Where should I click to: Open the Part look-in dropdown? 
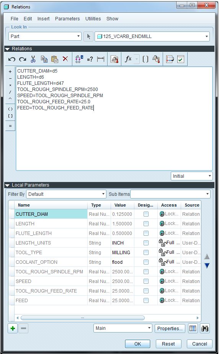click(45, 36)
